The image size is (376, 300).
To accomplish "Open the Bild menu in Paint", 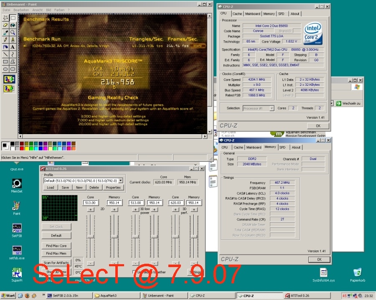I will (x=49, y=10).
